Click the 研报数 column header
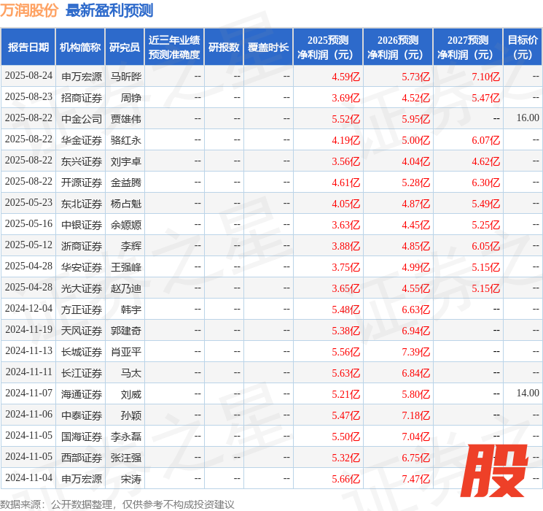Image resolution: width=543 pixels, height=511 pixels. click(223, 47)
